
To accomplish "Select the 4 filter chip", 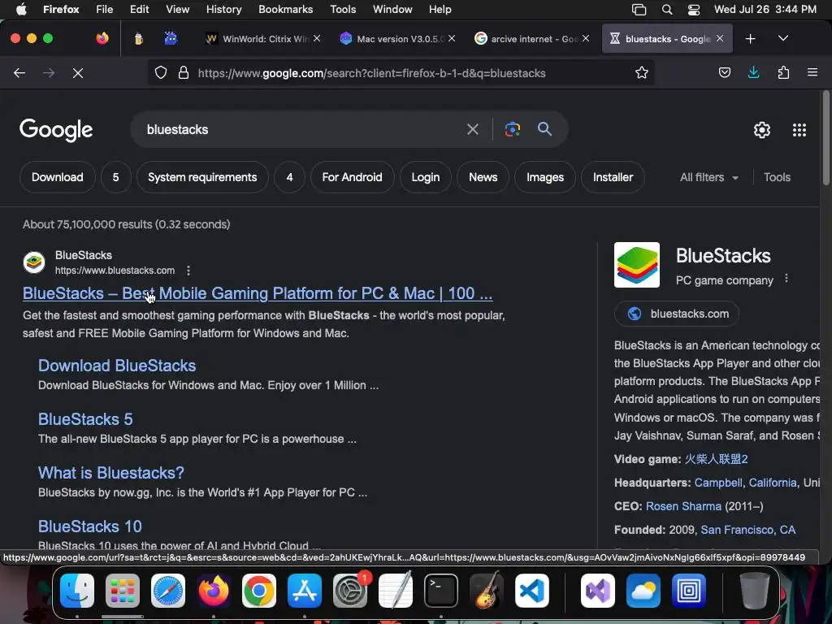I will pos(290,177).
